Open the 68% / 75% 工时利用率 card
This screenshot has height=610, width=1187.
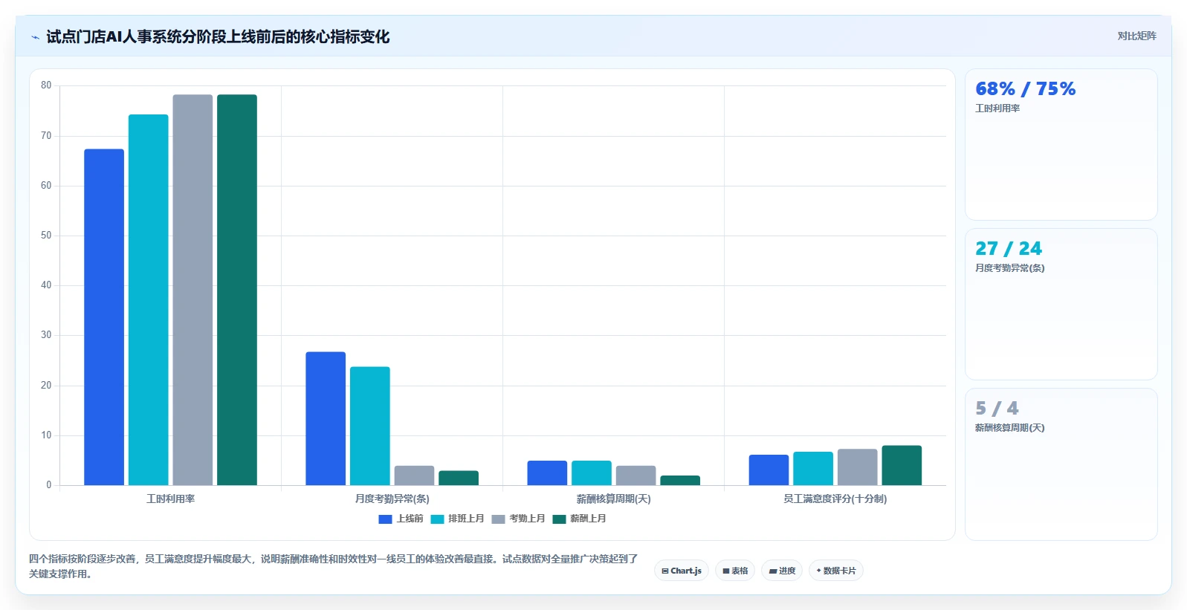[1061, 144]
